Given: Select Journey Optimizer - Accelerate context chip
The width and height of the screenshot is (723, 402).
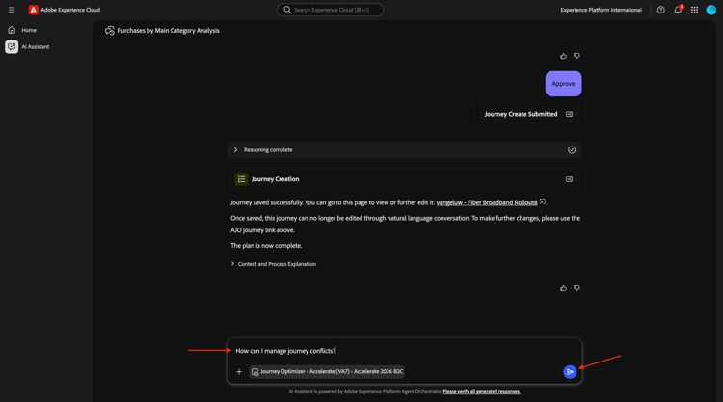Looking at the screenshot, I should pos(327,371).
